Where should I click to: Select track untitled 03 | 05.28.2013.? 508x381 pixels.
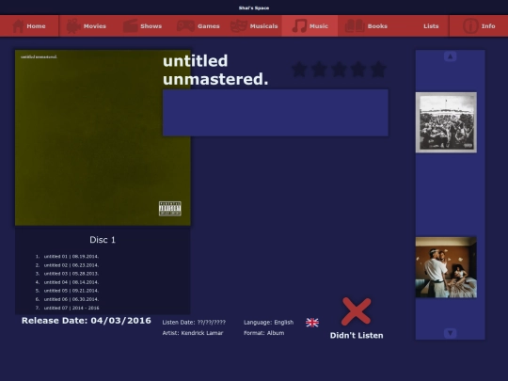click(71, 274)
